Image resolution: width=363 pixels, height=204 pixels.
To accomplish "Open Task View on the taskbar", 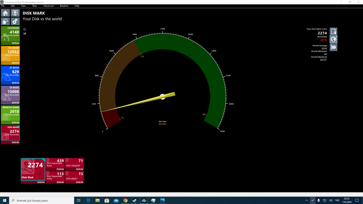I will pos(79,200).
